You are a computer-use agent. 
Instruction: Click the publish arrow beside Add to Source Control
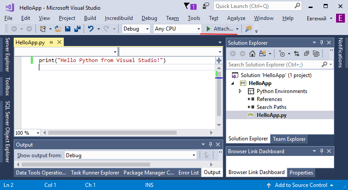point(269,185)
